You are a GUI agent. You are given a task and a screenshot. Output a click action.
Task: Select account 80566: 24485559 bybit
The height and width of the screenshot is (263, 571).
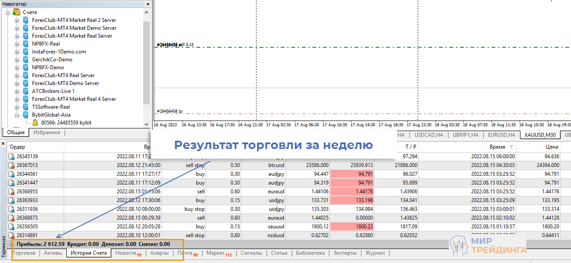[66, 122]
